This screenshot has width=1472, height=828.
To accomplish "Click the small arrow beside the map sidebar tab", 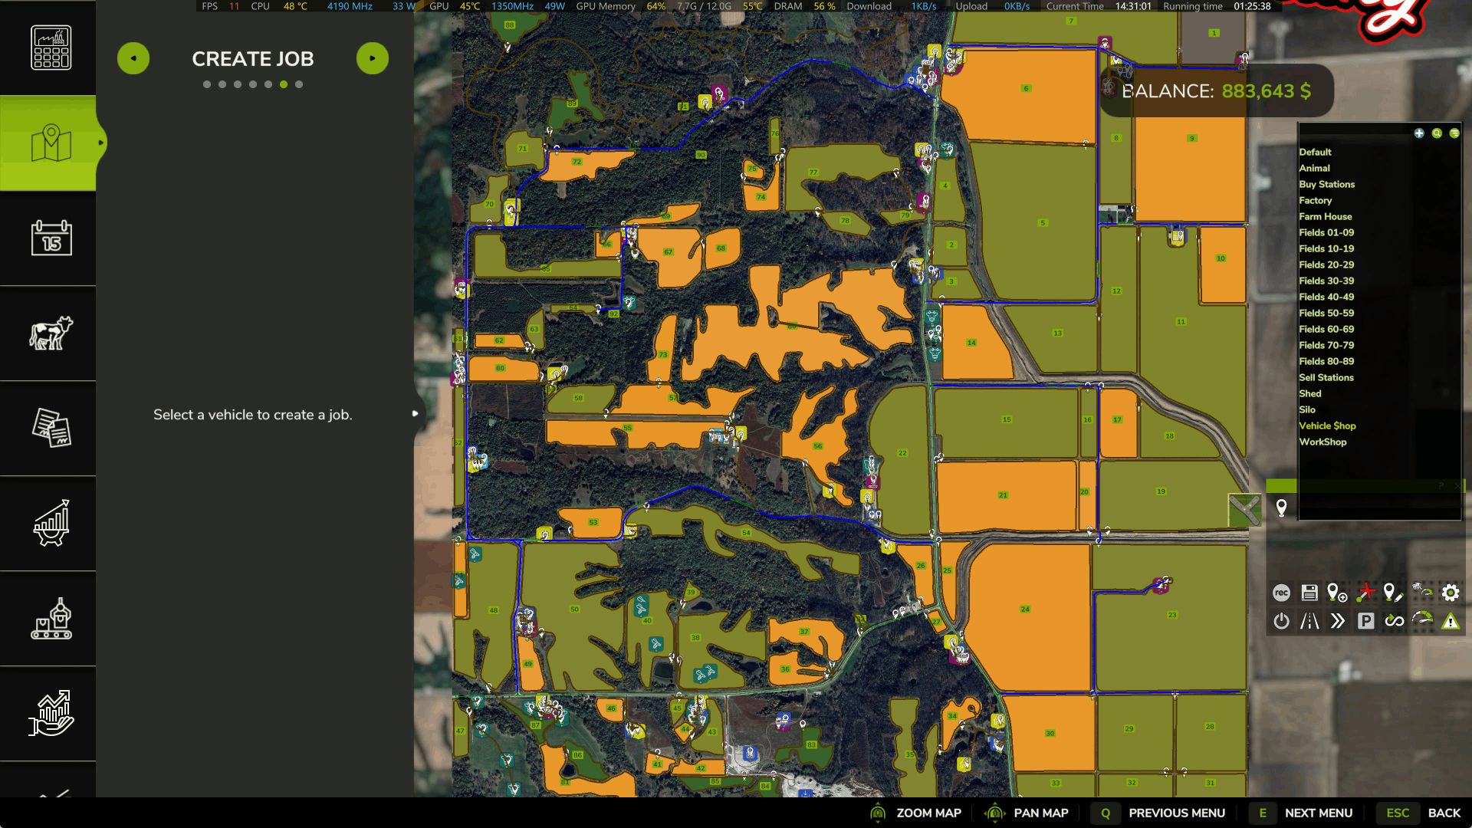I will pyautogui.click(x=100, y=143).
